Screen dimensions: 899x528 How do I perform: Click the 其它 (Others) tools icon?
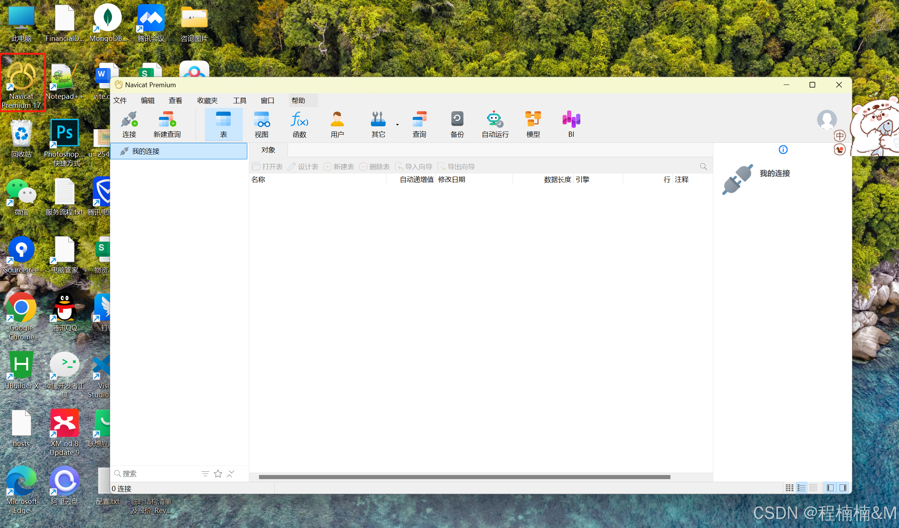[378, 124]
